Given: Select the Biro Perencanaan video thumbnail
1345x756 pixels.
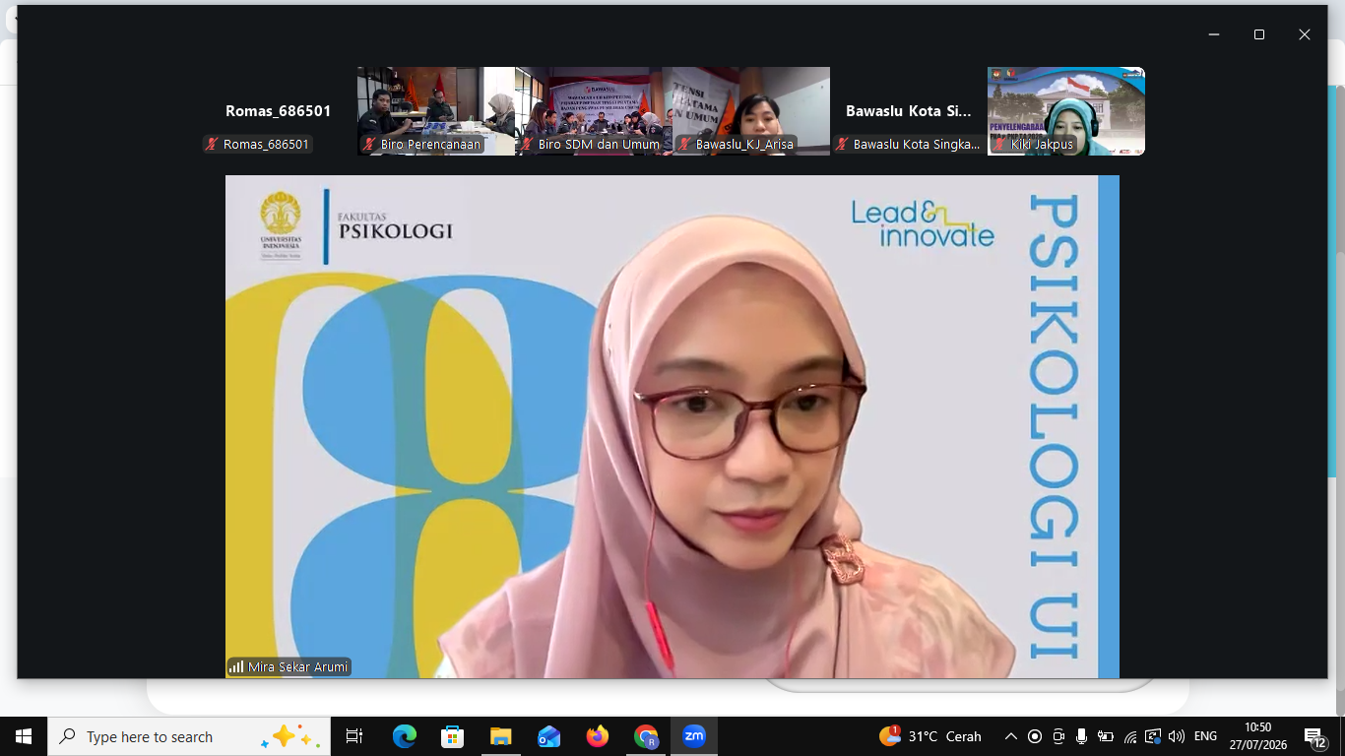Looking at the screenshot, I should coord(436,111).
